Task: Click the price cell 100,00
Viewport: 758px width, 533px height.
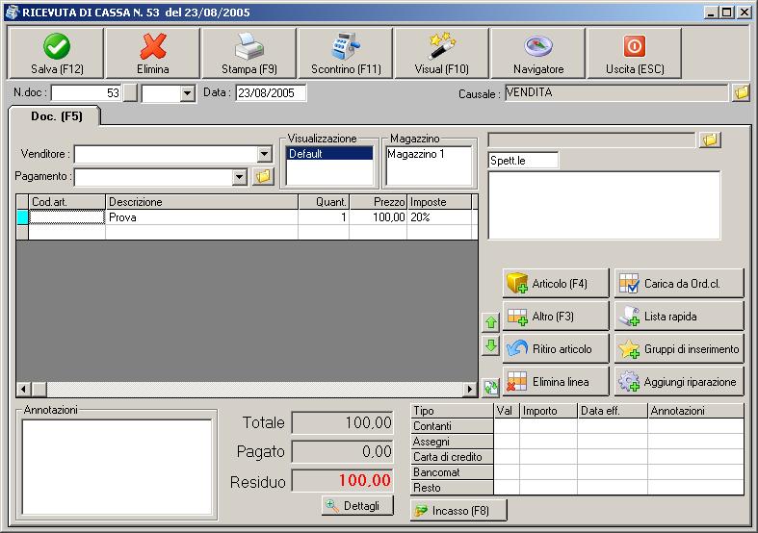Action: click(x=378, y=217)
